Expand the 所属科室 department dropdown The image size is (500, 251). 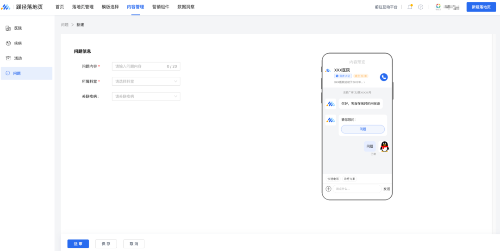tap(146, 82)
